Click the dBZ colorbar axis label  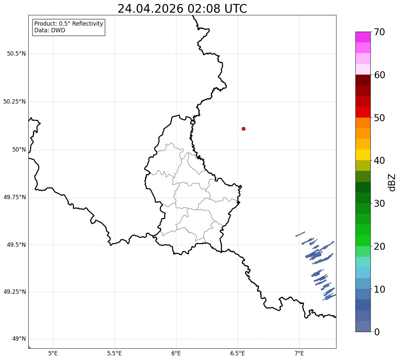point(392,182)
